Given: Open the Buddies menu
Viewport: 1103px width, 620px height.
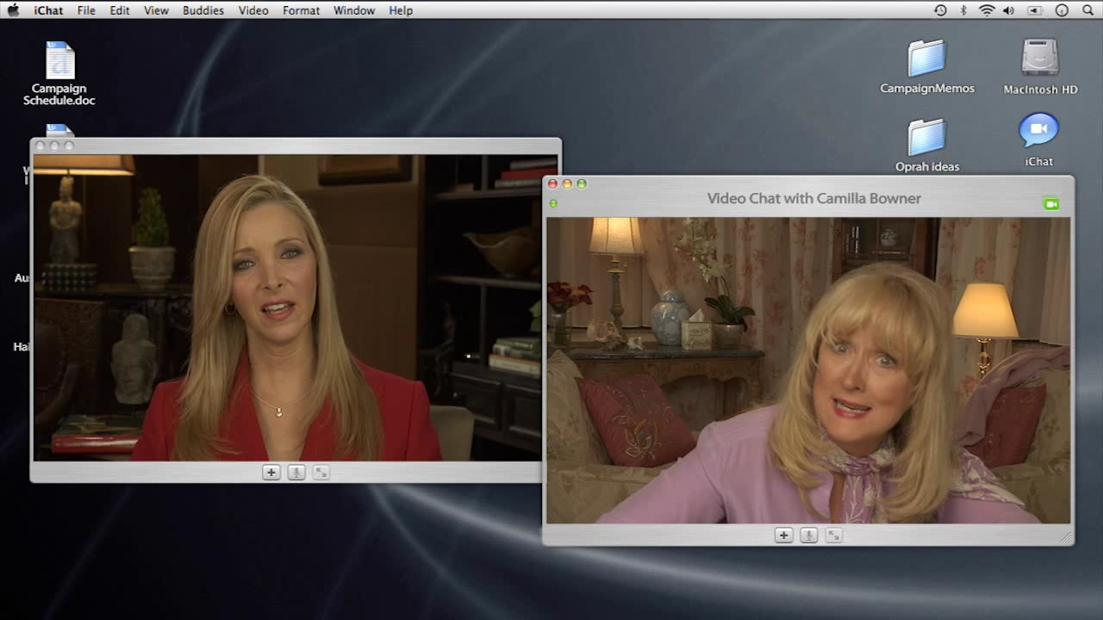Looking at the screenshot, I should coord(203,10).
